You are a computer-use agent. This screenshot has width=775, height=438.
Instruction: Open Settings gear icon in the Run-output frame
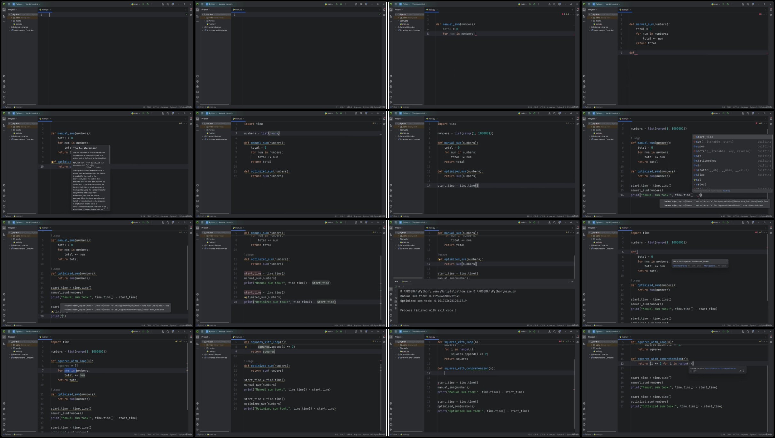click(559, 222)
